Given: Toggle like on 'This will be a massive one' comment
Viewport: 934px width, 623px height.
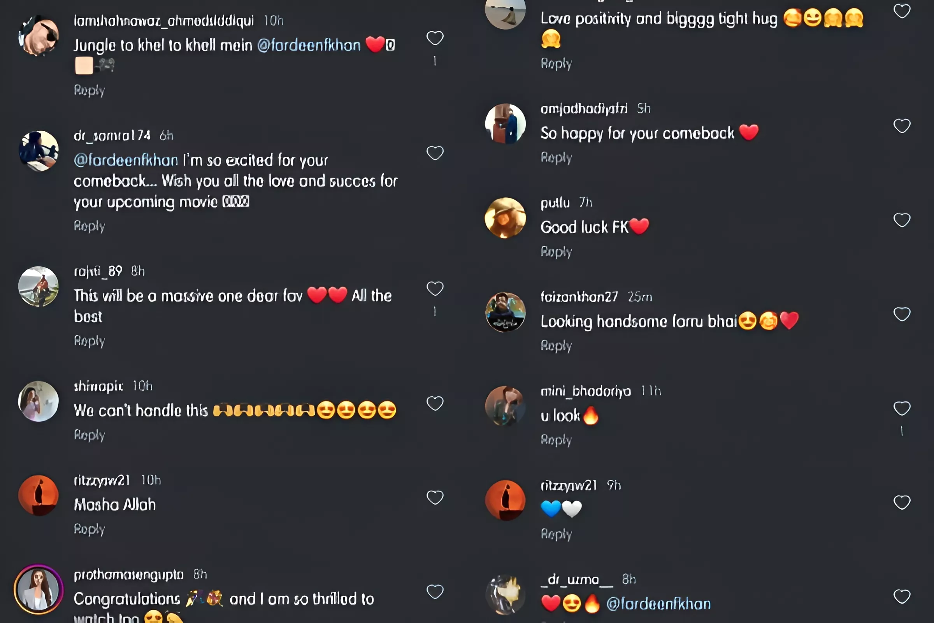Looking at the screenshot, I should pos(435,289).
